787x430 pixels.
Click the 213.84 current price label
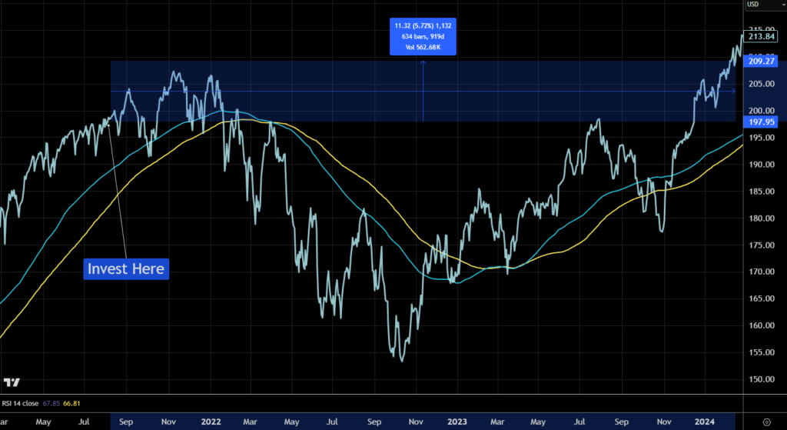pos(760,36)
